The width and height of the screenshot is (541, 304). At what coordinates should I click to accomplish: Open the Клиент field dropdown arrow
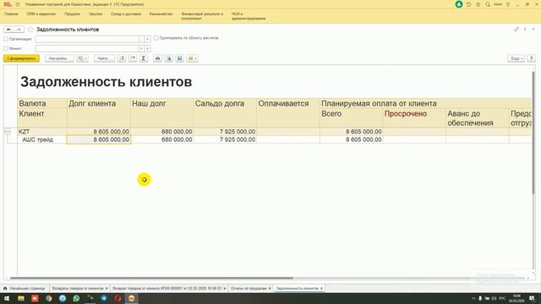(141, 49)
